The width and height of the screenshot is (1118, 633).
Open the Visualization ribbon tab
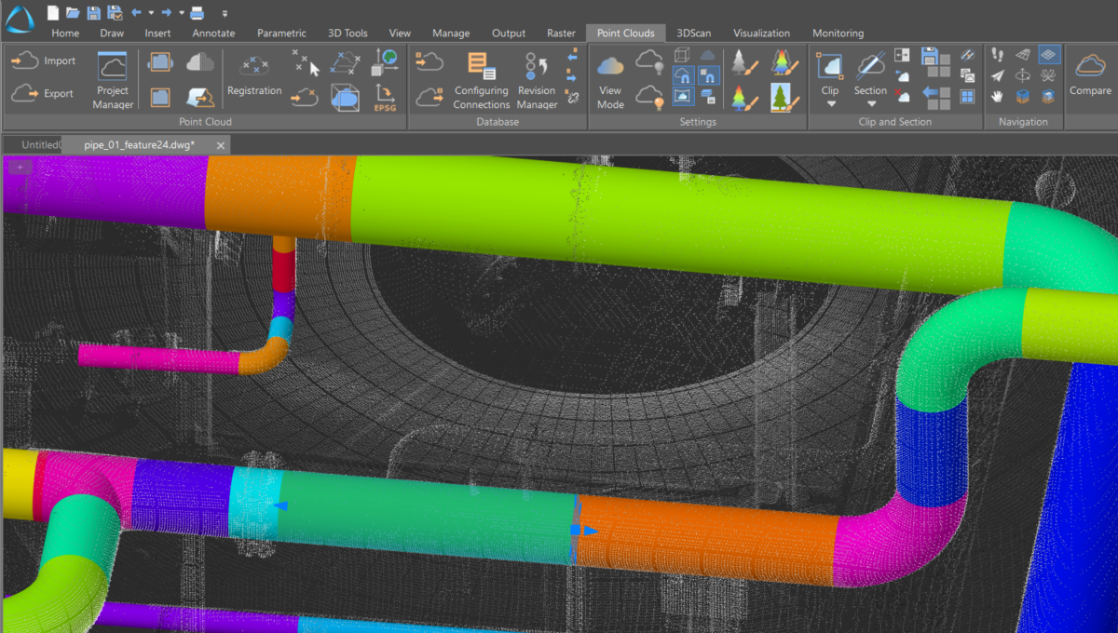(x=761, y=33)
